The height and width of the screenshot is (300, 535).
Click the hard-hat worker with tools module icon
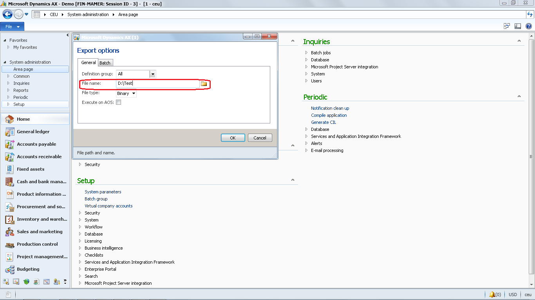point(57,281)
